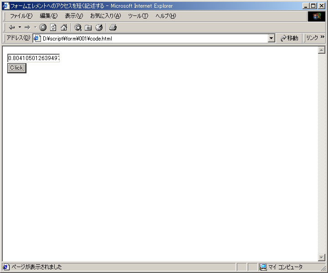
Task: Click the page icon in address bar
Action: (37, 38)
